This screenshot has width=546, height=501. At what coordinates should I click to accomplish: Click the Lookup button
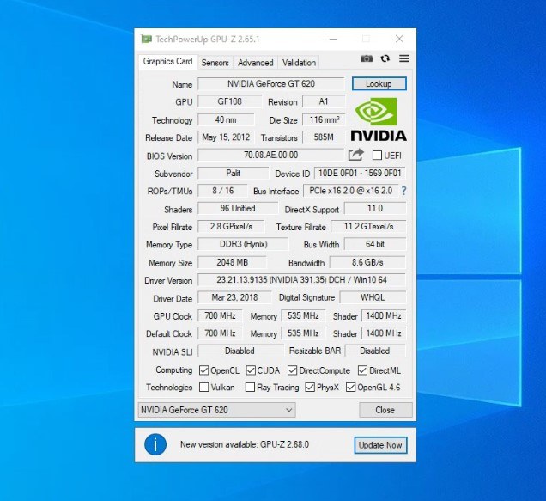coord(379,84)
